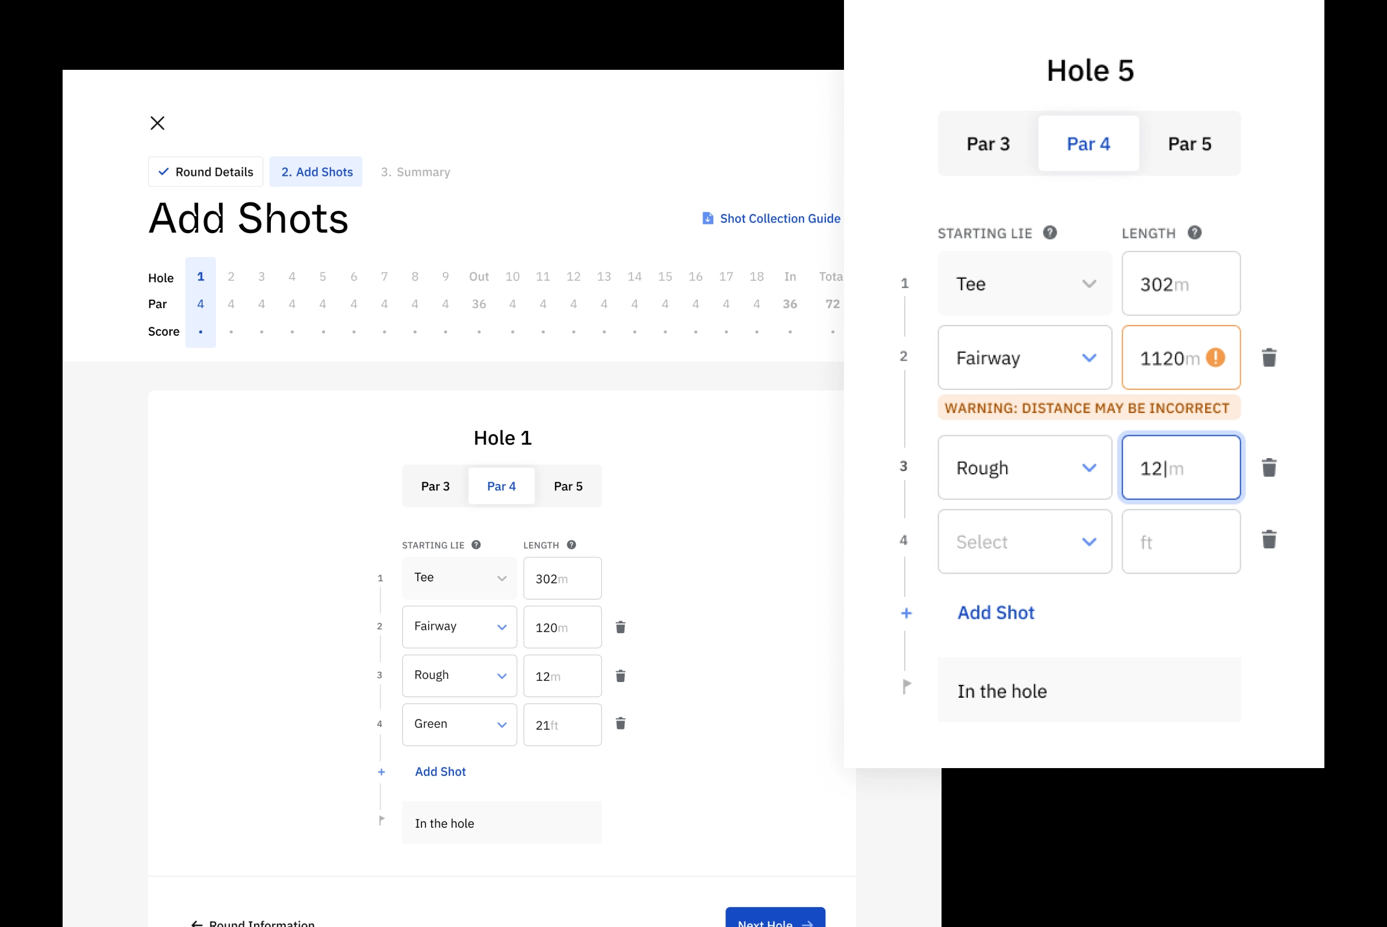Click the Length help icon on Hole 5

[1194, 233]
